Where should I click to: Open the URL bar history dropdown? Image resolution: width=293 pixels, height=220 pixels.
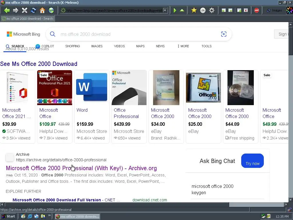[165, 11]
